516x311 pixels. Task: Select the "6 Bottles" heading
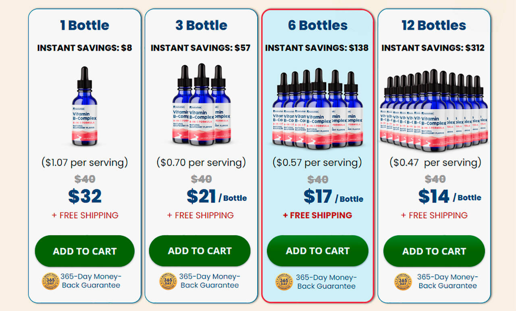318,25
